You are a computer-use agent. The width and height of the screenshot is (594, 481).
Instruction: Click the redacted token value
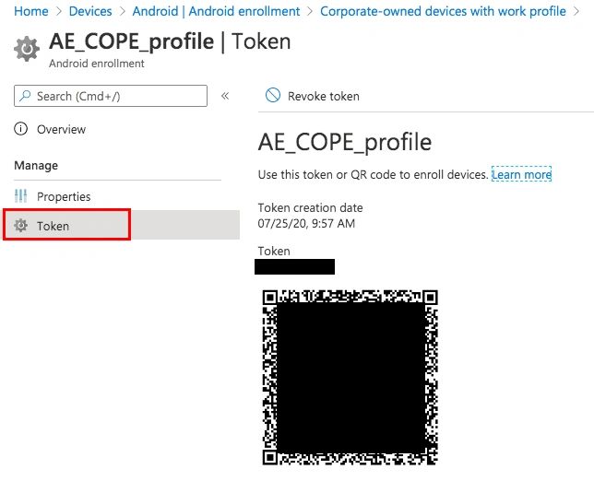click(x=295, y=267)
